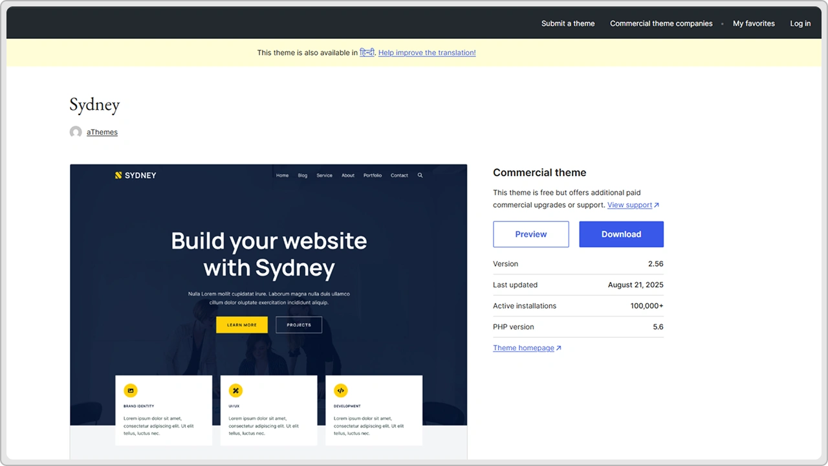Click Blog in the preview navigation

[303, 175]
